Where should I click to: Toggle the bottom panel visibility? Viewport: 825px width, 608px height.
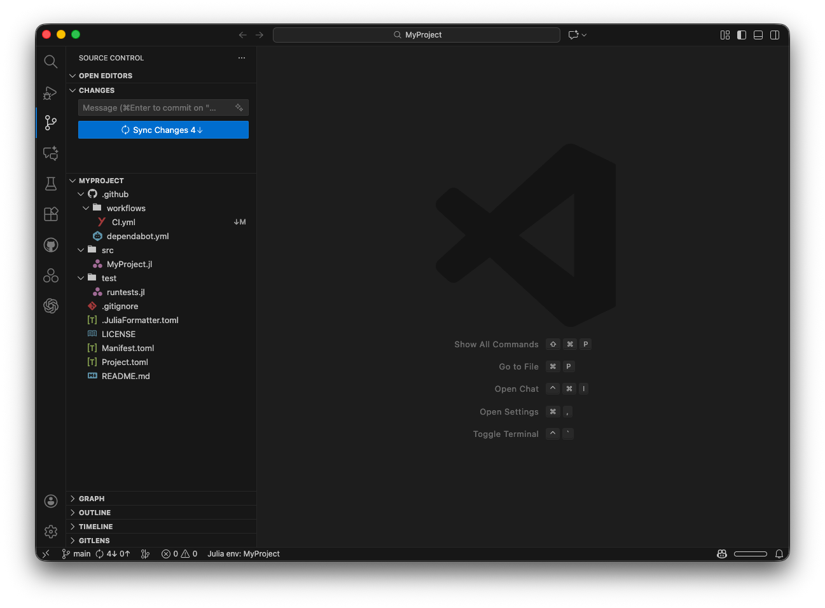coord(758,35)
